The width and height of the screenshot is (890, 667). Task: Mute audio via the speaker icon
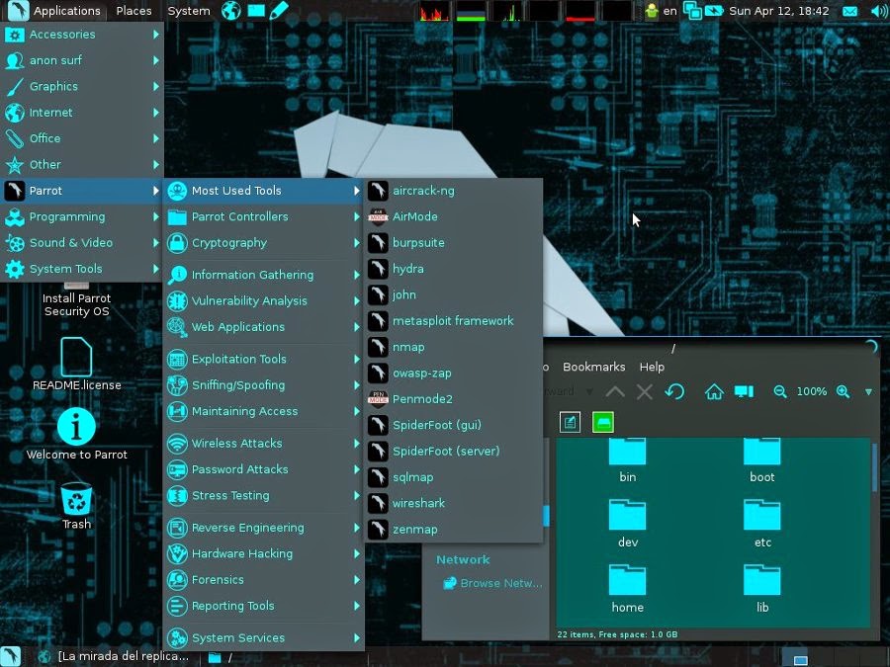(880, 11)
